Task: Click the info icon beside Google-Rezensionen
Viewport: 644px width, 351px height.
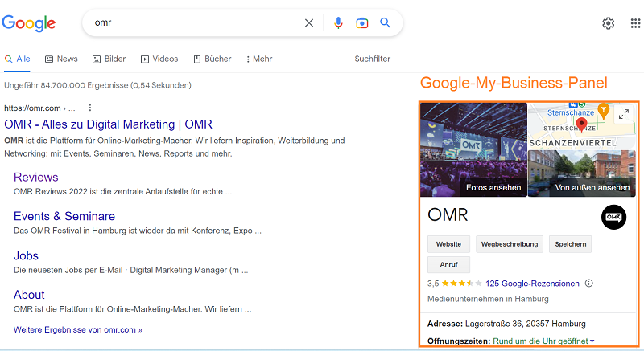Action: coord(589,284)
